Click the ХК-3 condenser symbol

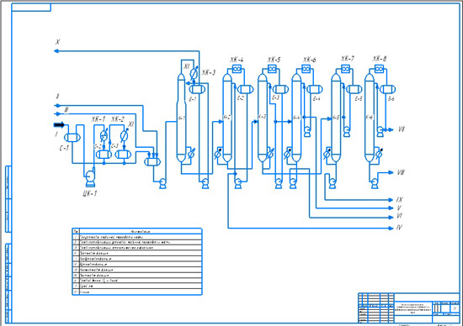tap(194, 73)
